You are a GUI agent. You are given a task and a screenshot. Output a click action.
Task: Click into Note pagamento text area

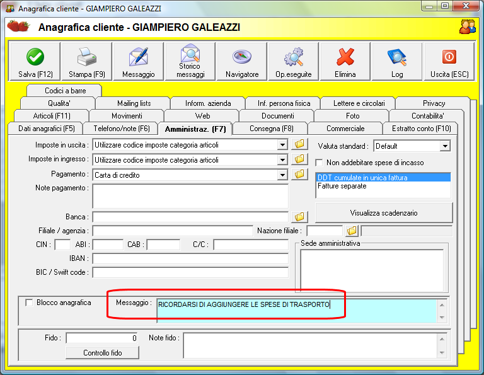point(190,196)
